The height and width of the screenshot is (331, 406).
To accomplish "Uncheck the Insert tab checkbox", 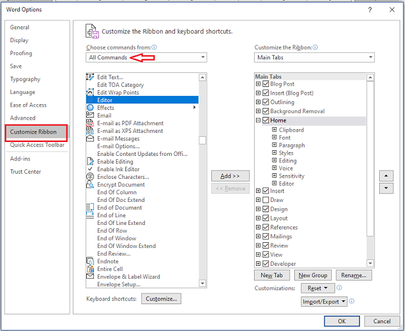I will pyautogui.click(x=266, y=191).
